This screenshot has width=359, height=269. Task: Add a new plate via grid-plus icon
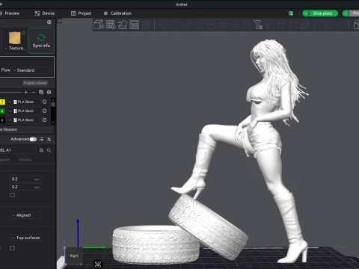111,25
